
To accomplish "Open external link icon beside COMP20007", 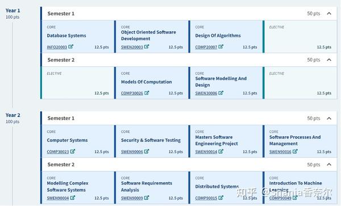I will coord(221,47).
